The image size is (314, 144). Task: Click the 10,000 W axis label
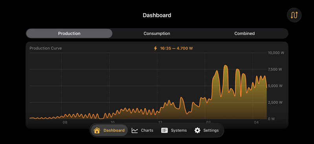point(276,53)
